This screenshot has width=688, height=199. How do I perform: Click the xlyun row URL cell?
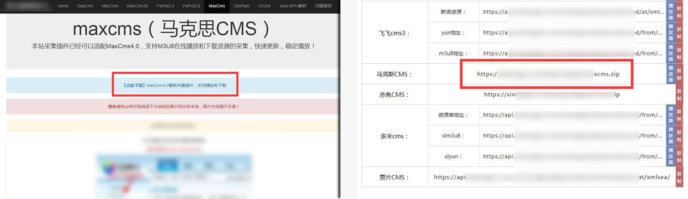pyautogui.click(x=573, y=156)
